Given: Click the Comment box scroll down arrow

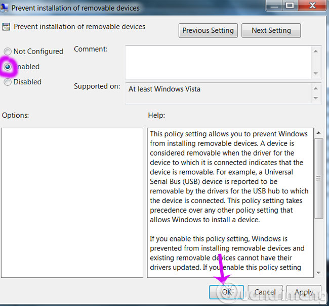Looking at the screenshot, I should pos(316,73).
